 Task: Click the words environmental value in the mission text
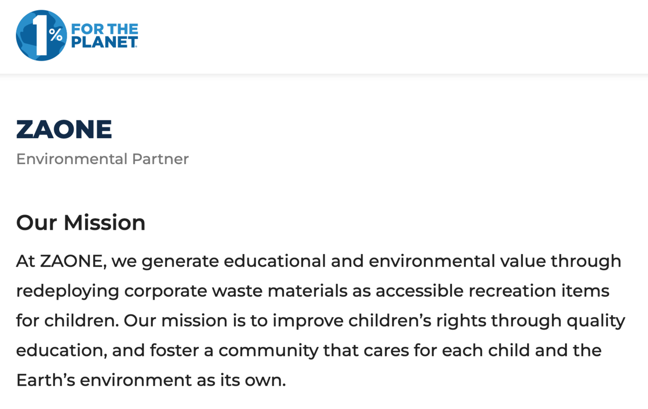click(458, 261)
